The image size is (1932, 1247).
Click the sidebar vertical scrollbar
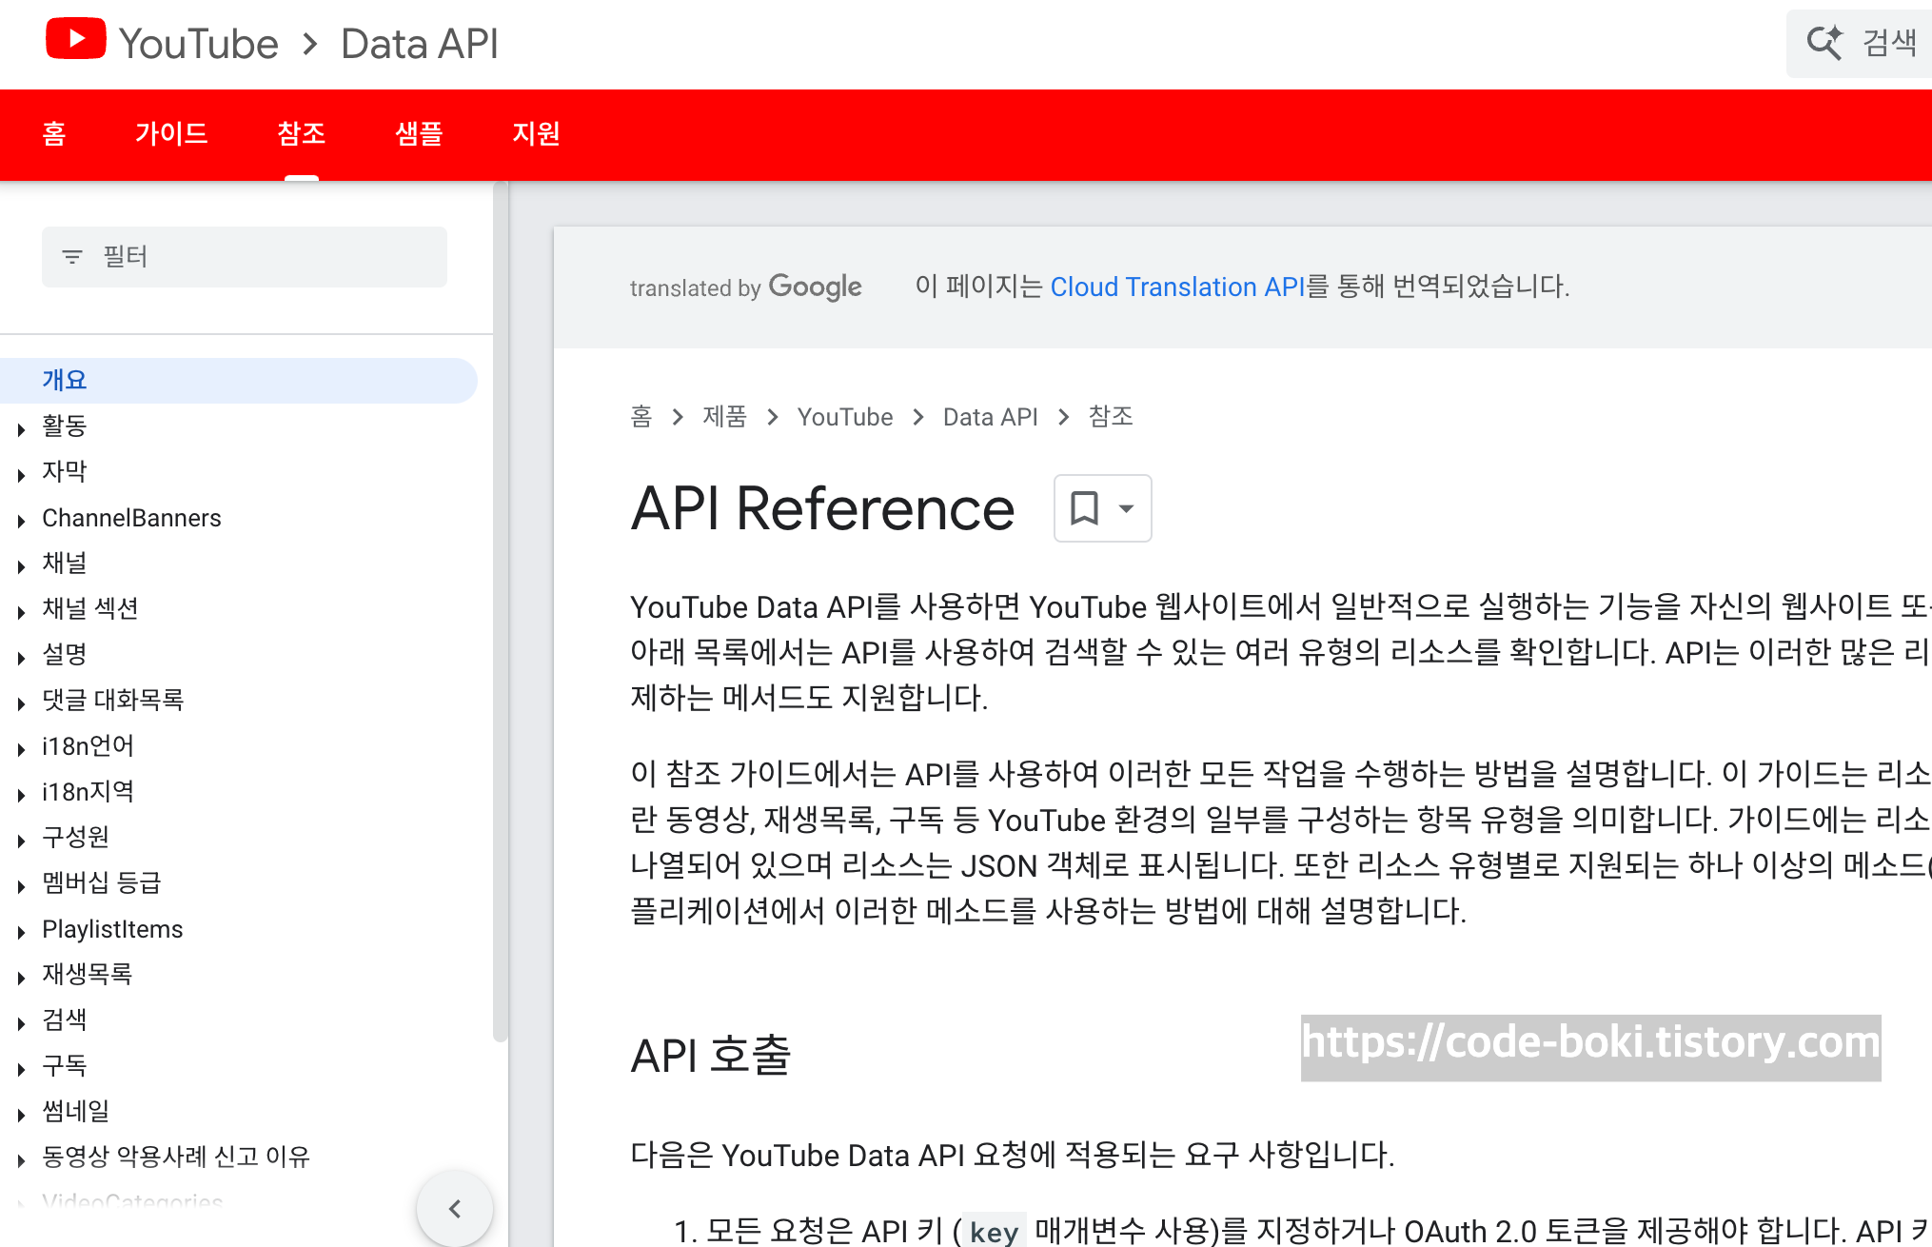click(501, 609)
